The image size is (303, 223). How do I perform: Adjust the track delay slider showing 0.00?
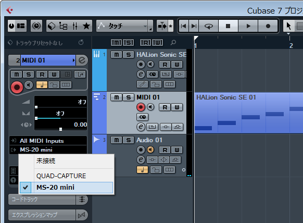[x=60, y=126]
